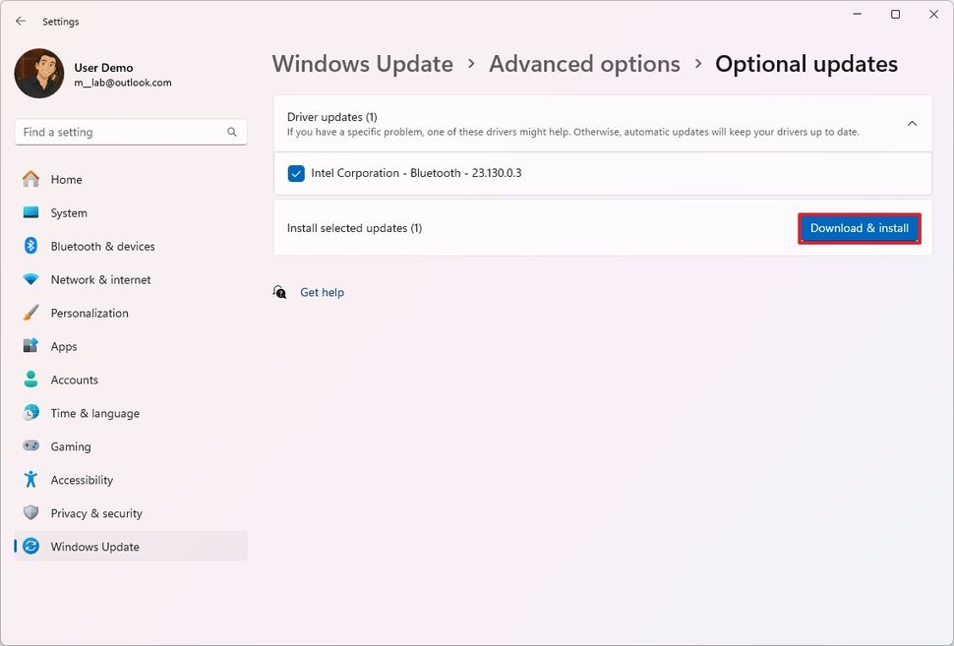Open Advanced options from the breadcrumb

click(584, 64)
